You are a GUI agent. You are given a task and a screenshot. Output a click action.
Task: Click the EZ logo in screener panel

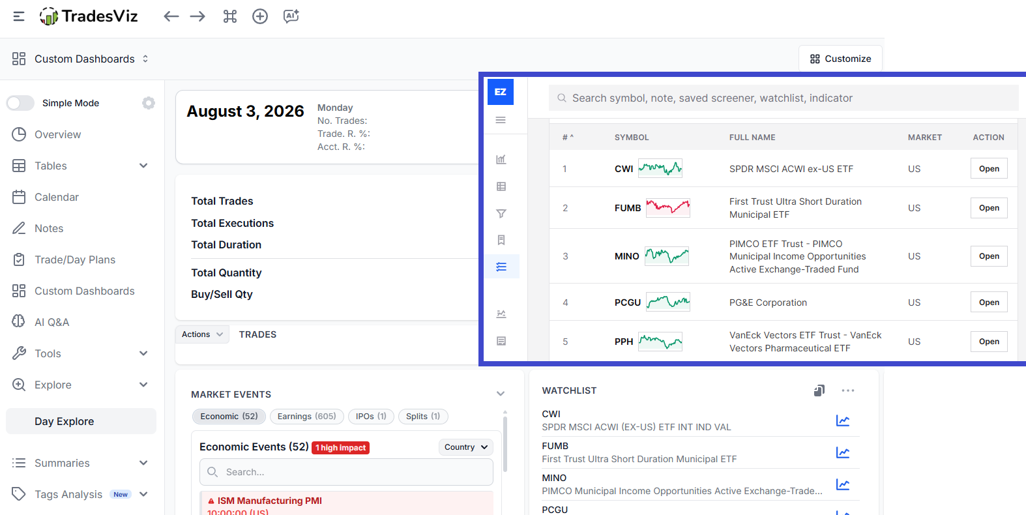[501, 92]
